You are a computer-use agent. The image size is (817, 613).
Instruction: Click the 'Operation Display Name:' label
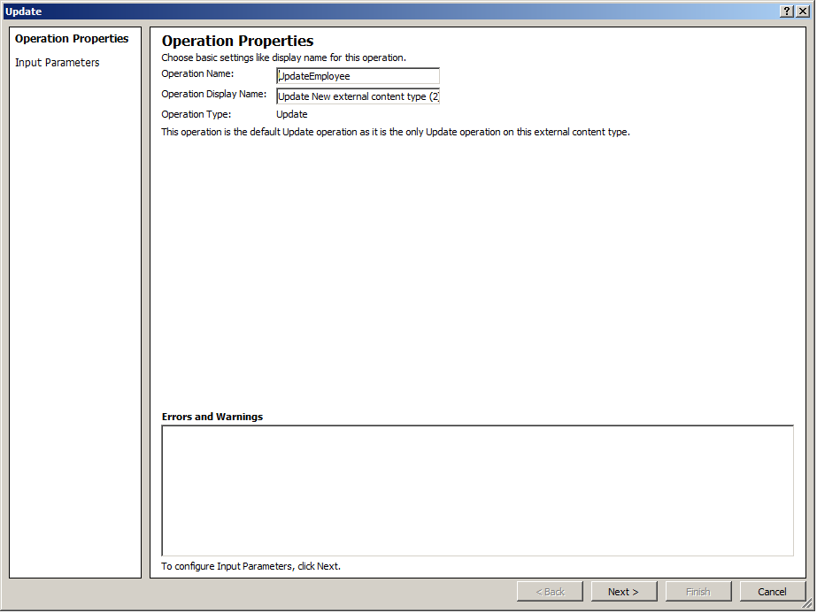click(x=213, y=94)
